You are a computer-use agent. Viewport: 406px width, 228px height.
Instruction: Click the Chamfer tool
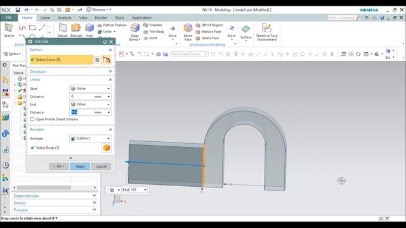[153, 25]
